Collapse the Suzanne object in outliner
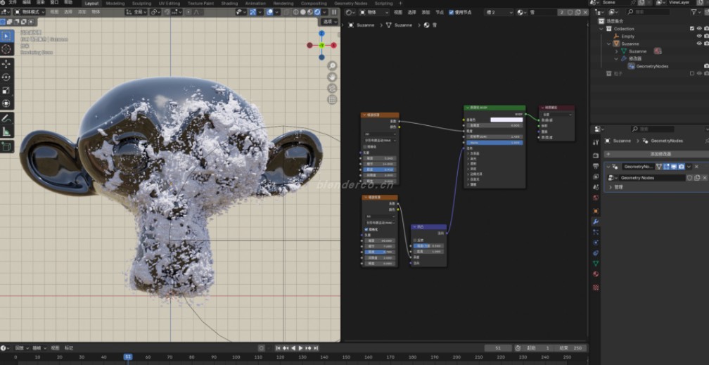This screenshot has width=709, height=365. tap(608, 44)
